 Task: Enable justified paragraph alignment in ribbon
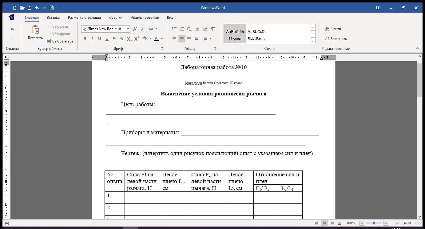pyautogui.click(x=197, y=39)
